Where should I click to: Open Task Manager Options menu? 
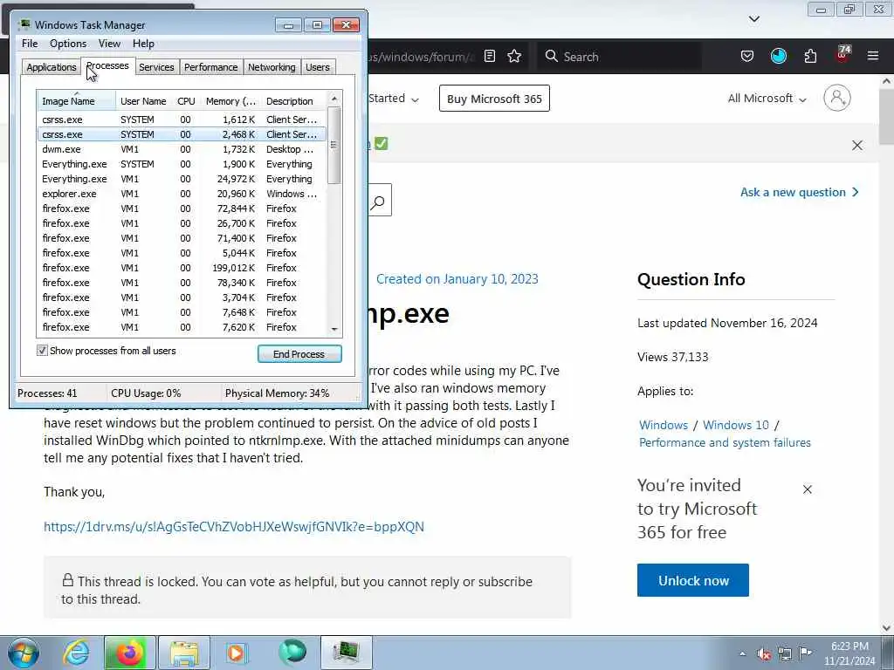(68, 44)
